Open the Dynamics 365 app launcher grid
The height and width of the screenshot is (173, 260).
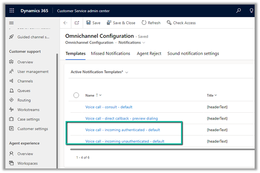point(11,11)
